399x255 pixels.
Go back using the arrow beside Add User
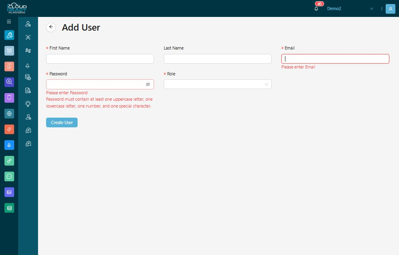click(51, 27)
